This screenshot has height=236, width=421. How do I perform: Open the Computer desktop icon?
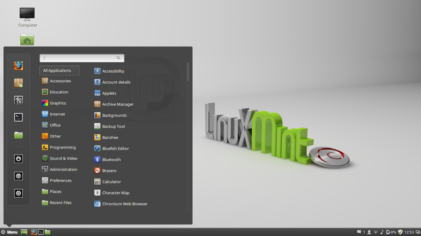click(x=27, y=17)
